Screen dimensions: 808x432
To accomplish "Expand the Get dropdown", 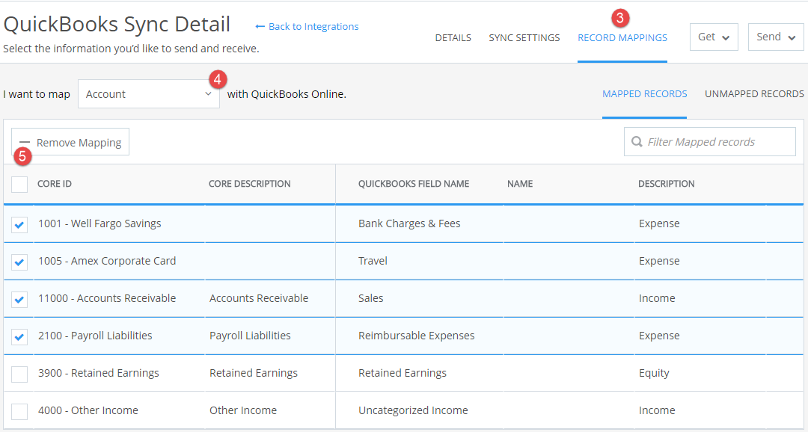I will (x=713, y=36).
